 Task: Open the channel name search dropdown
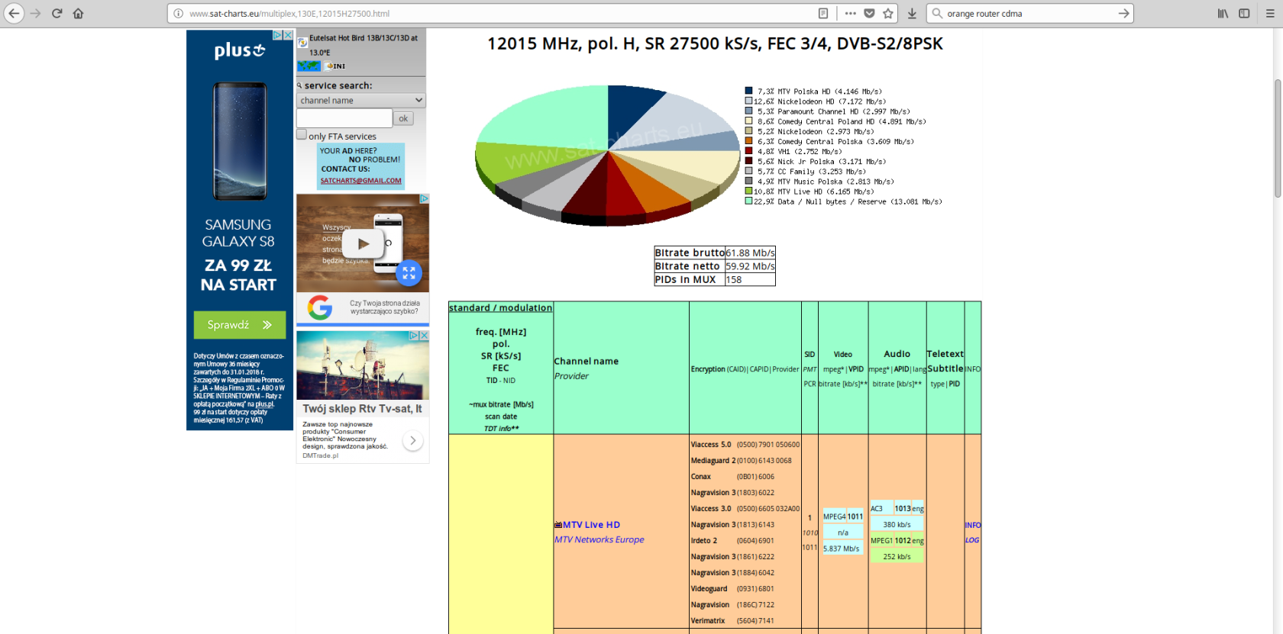click(360, 101)
